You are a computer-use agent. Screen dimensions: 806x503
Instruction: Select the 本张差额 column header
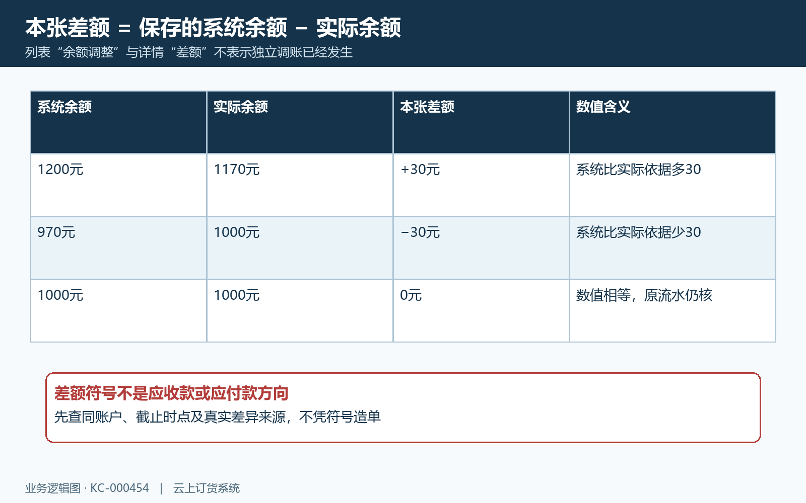coord(481,122)
